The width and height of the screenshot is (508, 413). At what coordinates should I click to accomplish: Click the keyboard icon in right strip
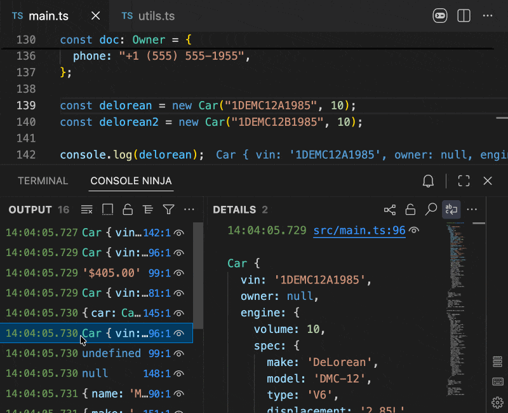click(x=497, y=382)
